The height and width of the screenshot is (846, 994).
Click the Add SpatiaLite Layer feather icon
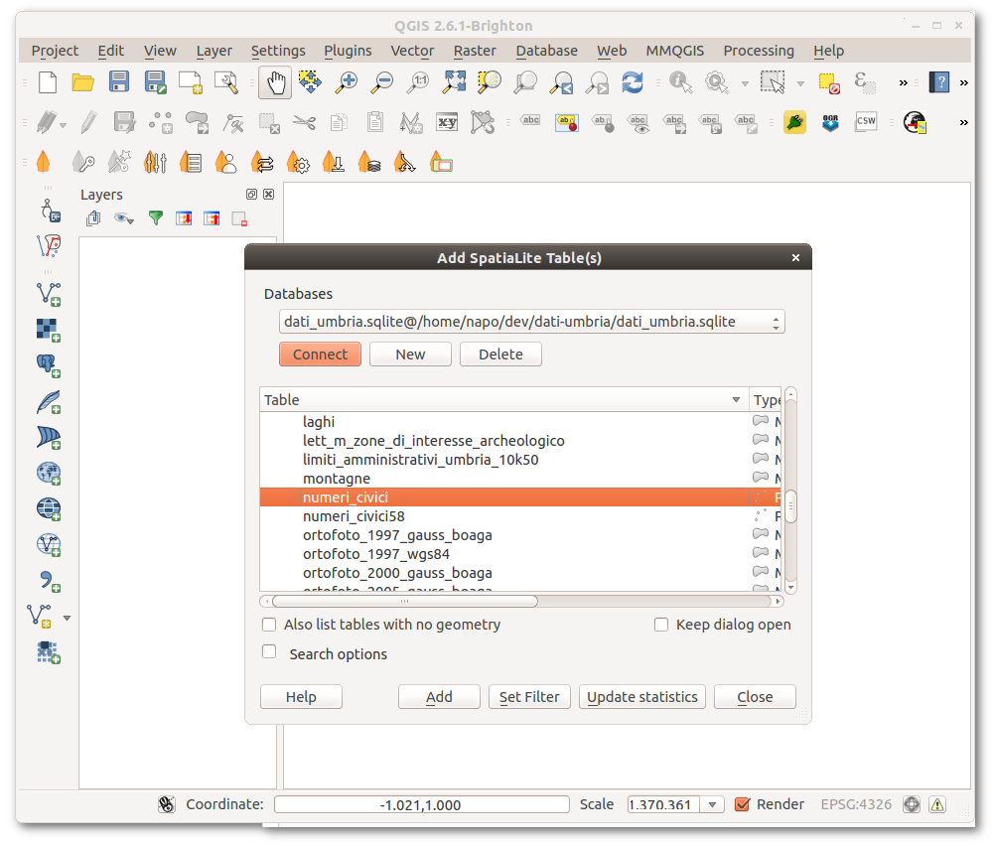pos(49,402)
